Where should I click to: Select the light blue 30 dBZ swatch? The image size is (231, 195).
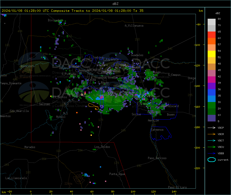tap(211, 99)
